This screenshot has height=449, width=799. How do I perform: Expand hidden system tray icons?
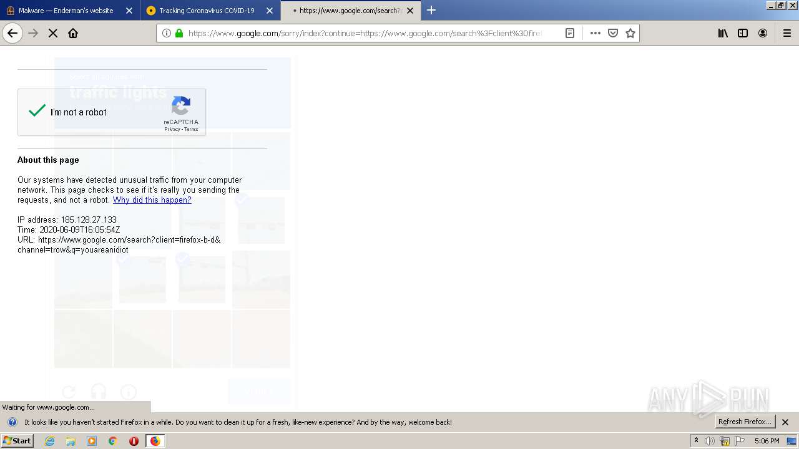(x=696, y=441)
